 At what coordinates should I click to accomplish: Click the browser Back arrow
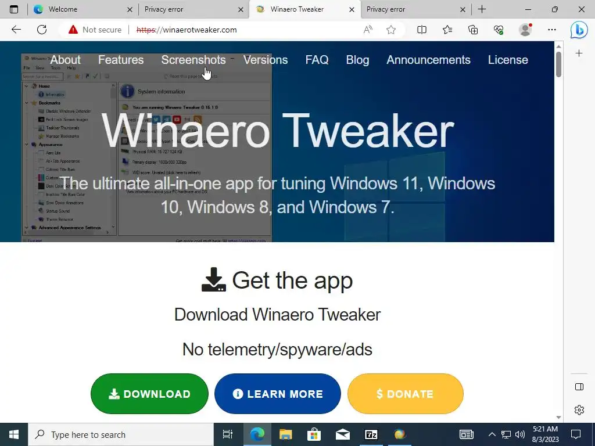point(16,30)
